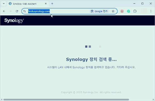Bookmark this page with star icon

coord(113,11)
